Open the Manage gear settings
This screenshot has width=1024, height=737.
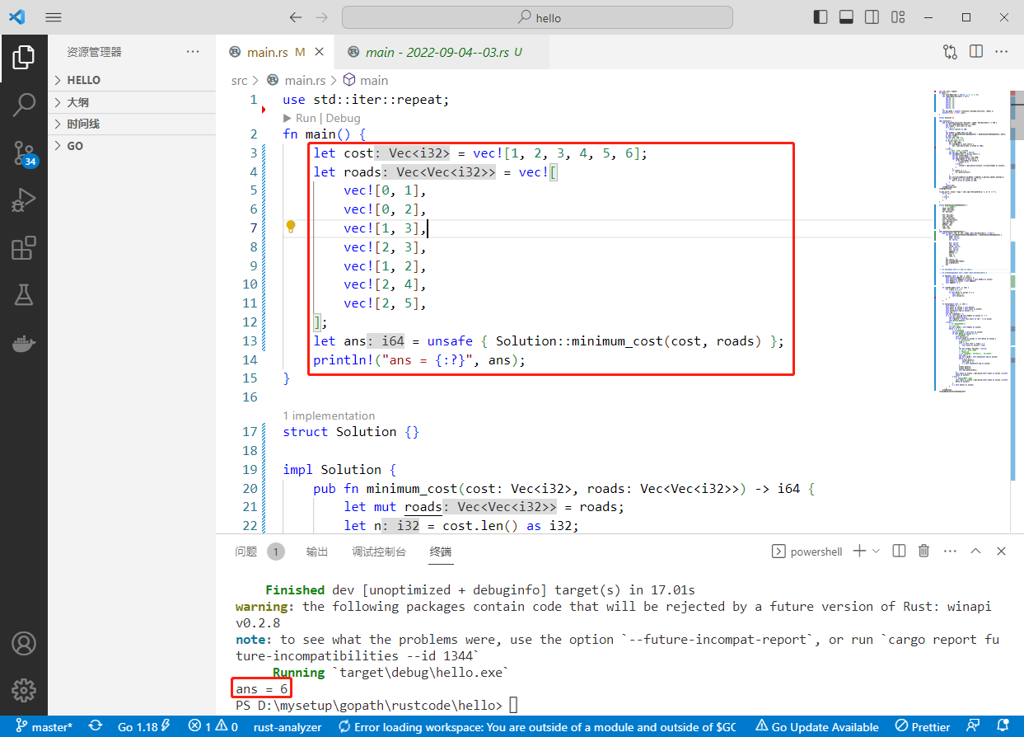coord(24,689)
